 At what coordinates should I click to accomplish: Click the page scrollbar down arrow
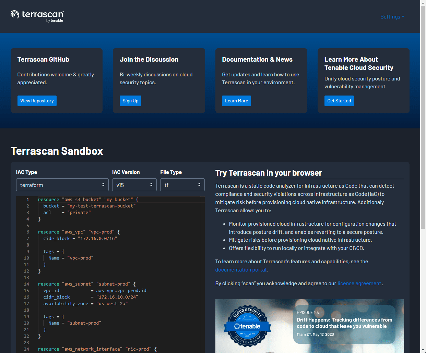[x=423, y=350]
